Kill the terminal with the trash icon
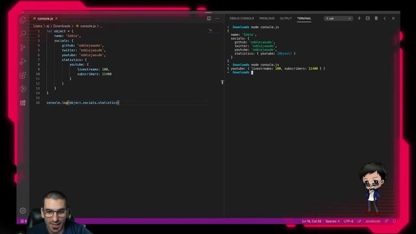Viewport: 416px width, 234px height. pos(376,18)
